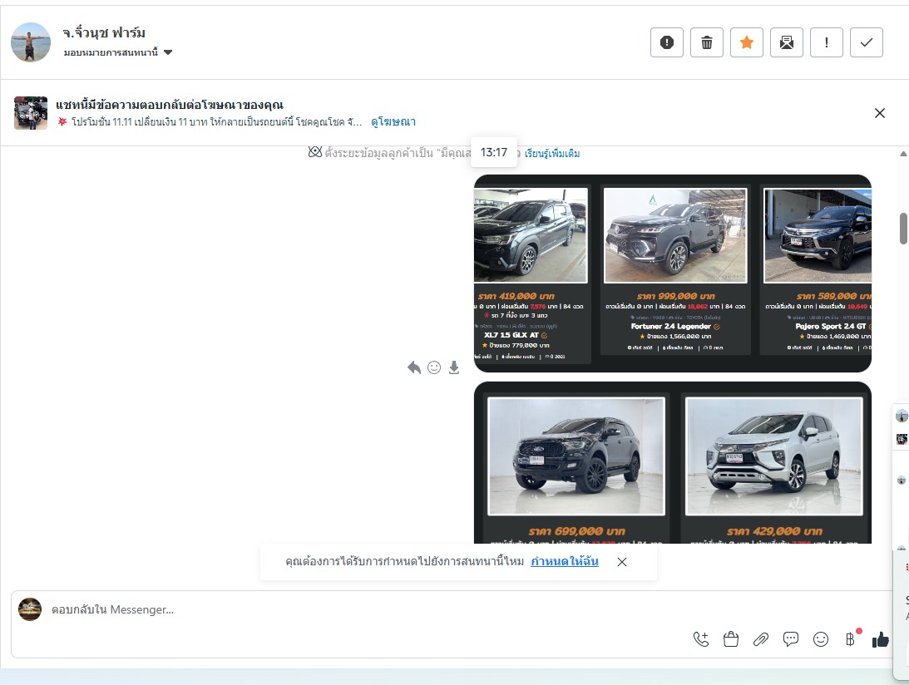909x685 pixels.
Task: Open the เรียนรู้เพิ่มเติม link
Action: (x=552, y=154)
